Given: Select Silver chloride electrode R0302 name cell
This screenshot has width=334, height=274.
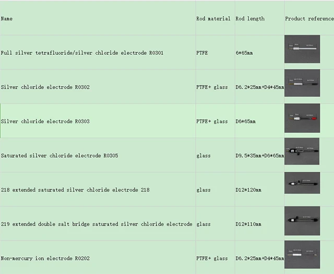Looking at the screenshot, I should click(x=45, y=87).
